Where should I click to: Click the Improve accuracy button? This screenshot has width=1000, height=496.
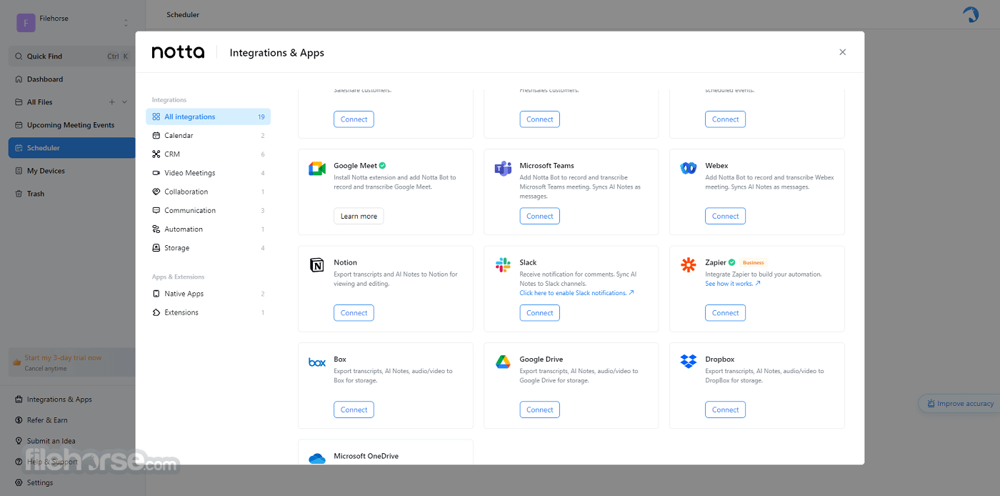pyautogui.click(x=959, y=404)
